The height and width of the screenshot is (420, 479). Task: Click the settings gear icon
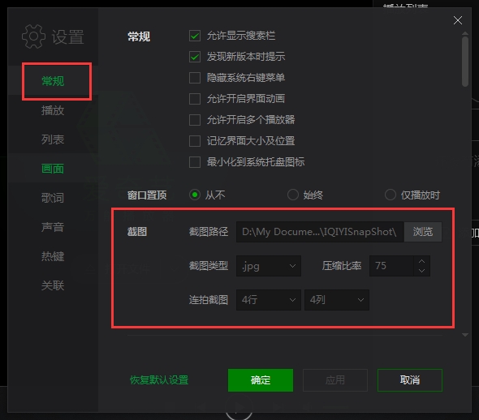(33, 36)
